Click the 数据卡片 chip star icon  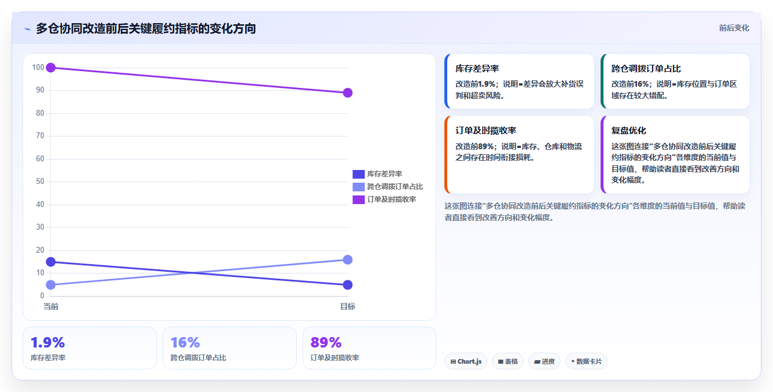point(573,361)
